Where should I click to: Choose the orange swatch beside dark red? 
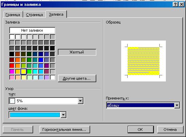18,60
